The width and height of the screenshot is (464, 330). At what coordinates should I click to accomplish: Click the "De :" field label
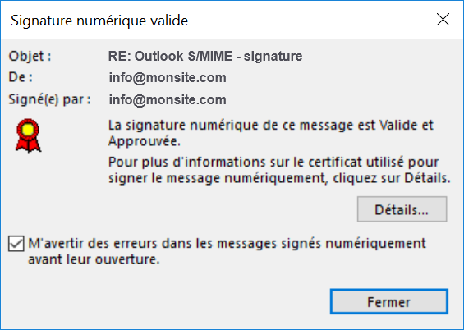[21, 77]
